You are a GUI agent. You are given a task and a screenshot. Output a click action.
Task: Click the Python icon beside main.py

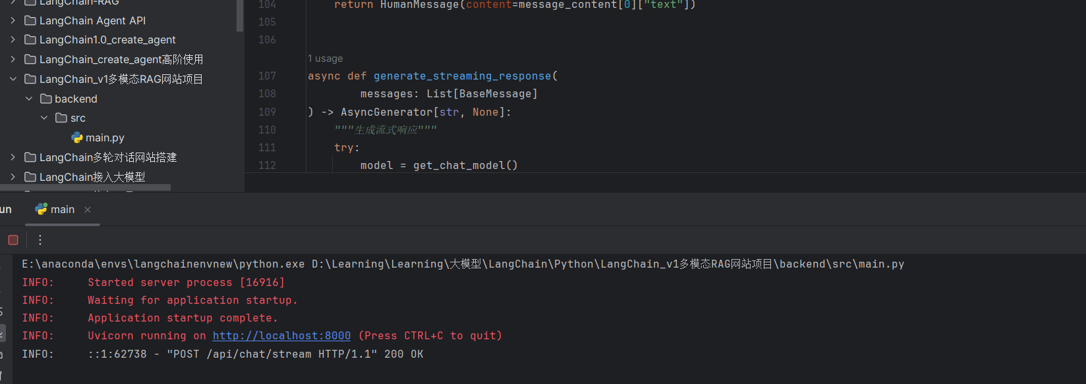coord(77,138)
